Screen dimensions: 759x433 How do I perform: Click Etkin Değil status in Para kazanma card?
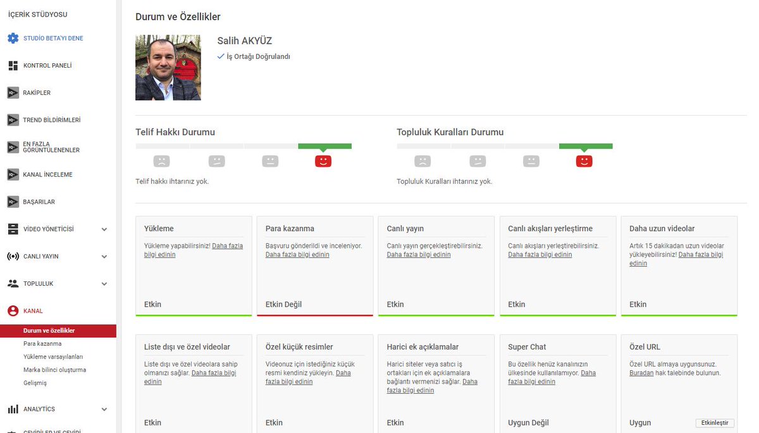(283, 305)
